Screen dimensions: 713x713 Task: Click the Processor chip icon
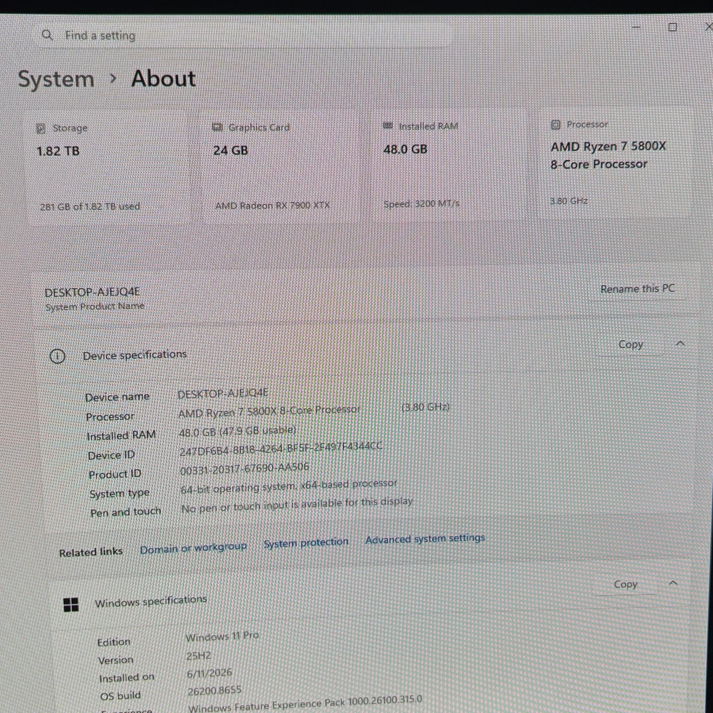(555, 125)
